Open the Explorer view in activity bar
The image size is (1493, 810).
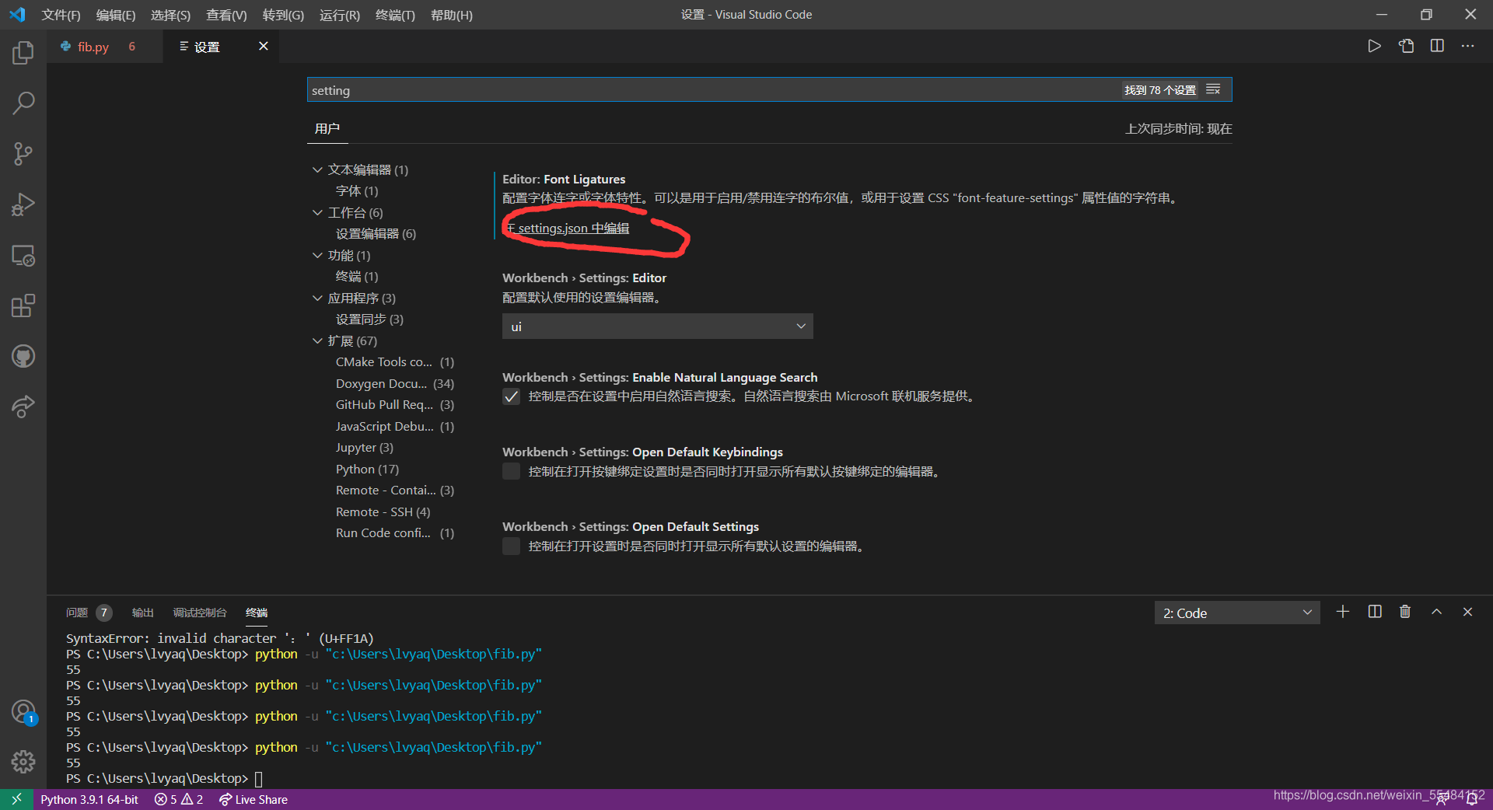coord(23,53)
